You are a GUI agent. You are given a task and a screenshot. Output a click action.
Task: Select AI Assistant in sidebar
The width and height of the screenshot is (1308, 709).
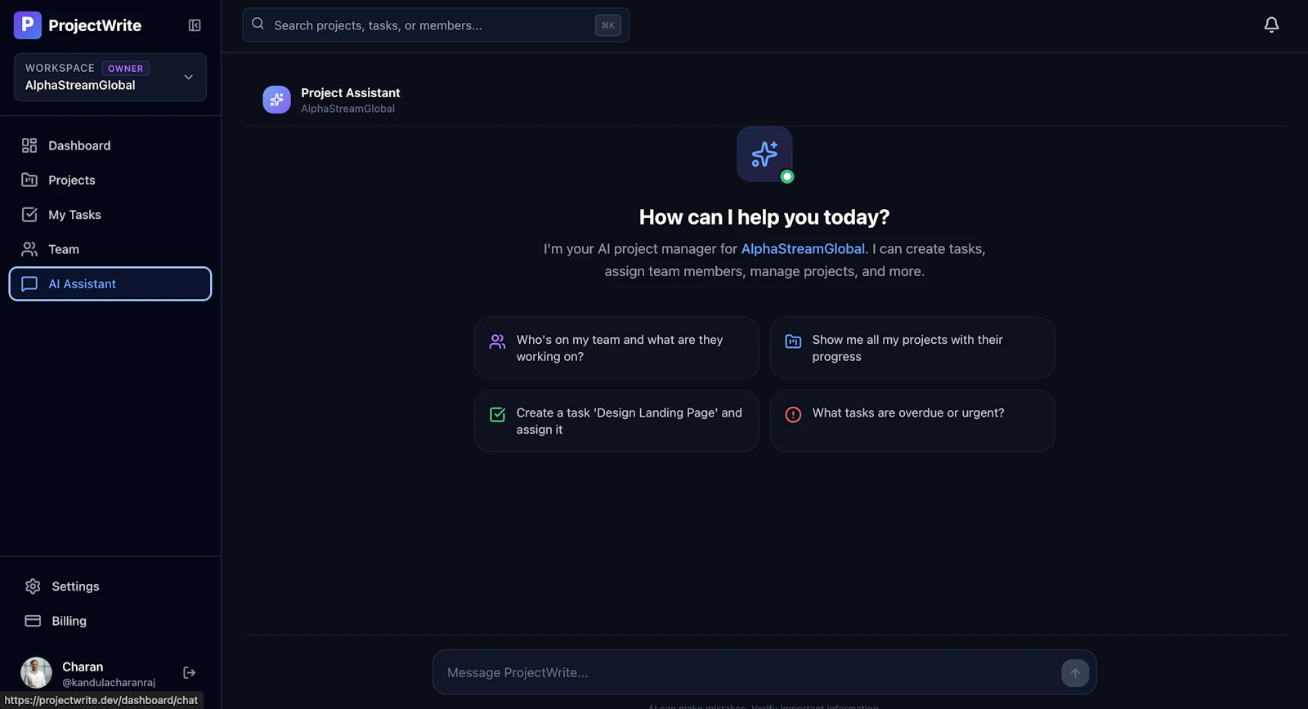click(x=110, y=283)
